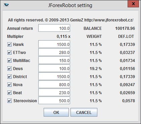Viewport: 141px width, 124px height.
Task: Click the CANCEL button
Action: point(84,112)
